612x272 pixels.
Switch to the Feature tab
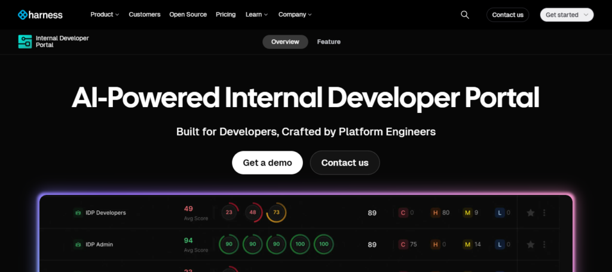(329, 42)
